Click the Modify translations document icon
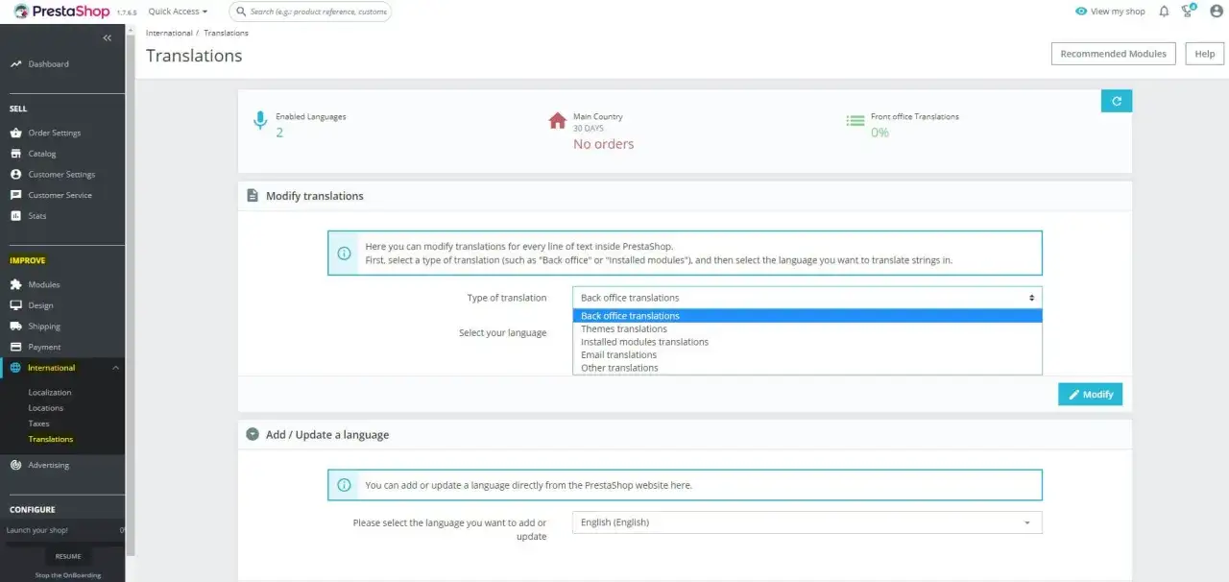The width and height of the screenshot is (1229, 582). (253, 196)
